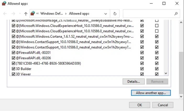Click the back navigation arrow
Image resolution: width=184 pixels, height=111 pixels.
tap(5, 14)
